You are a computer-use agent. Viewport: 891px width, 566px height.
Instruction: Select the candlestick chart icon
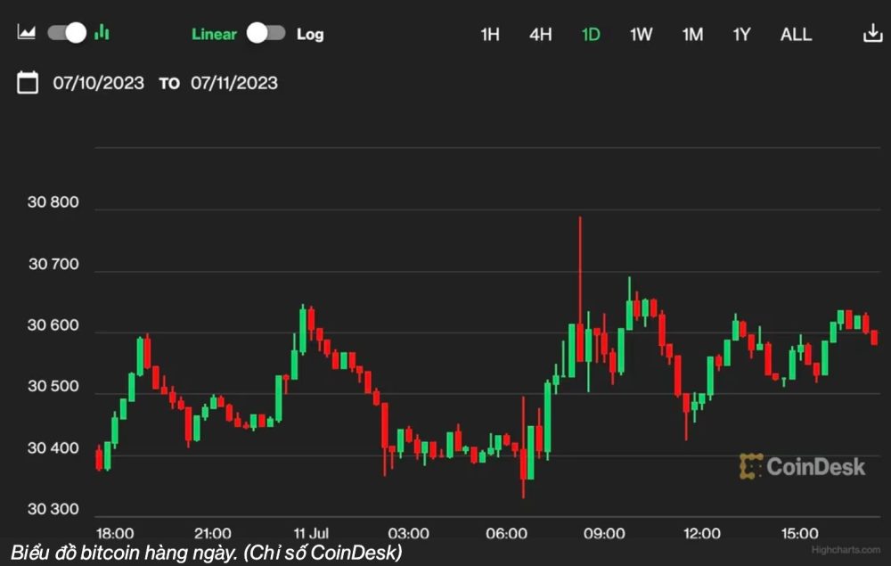coord(102,32)
